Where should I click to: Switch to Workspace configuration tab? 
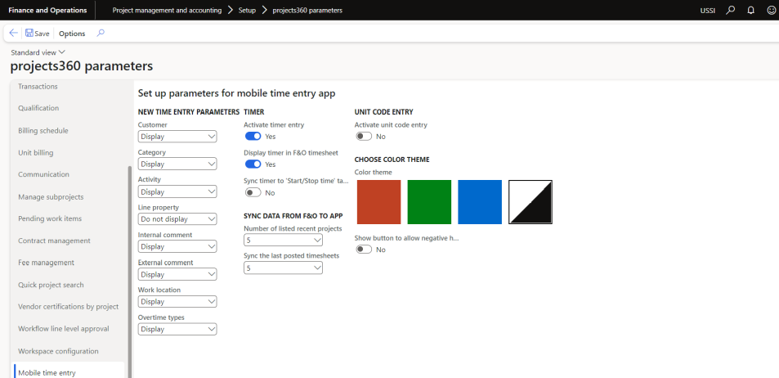(58, 351)
